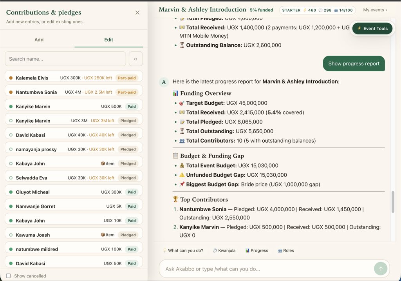This screenshot has height=281, width=401.
Task: Click the assistant avatar labeled A
Action: (x=164, y=82)
